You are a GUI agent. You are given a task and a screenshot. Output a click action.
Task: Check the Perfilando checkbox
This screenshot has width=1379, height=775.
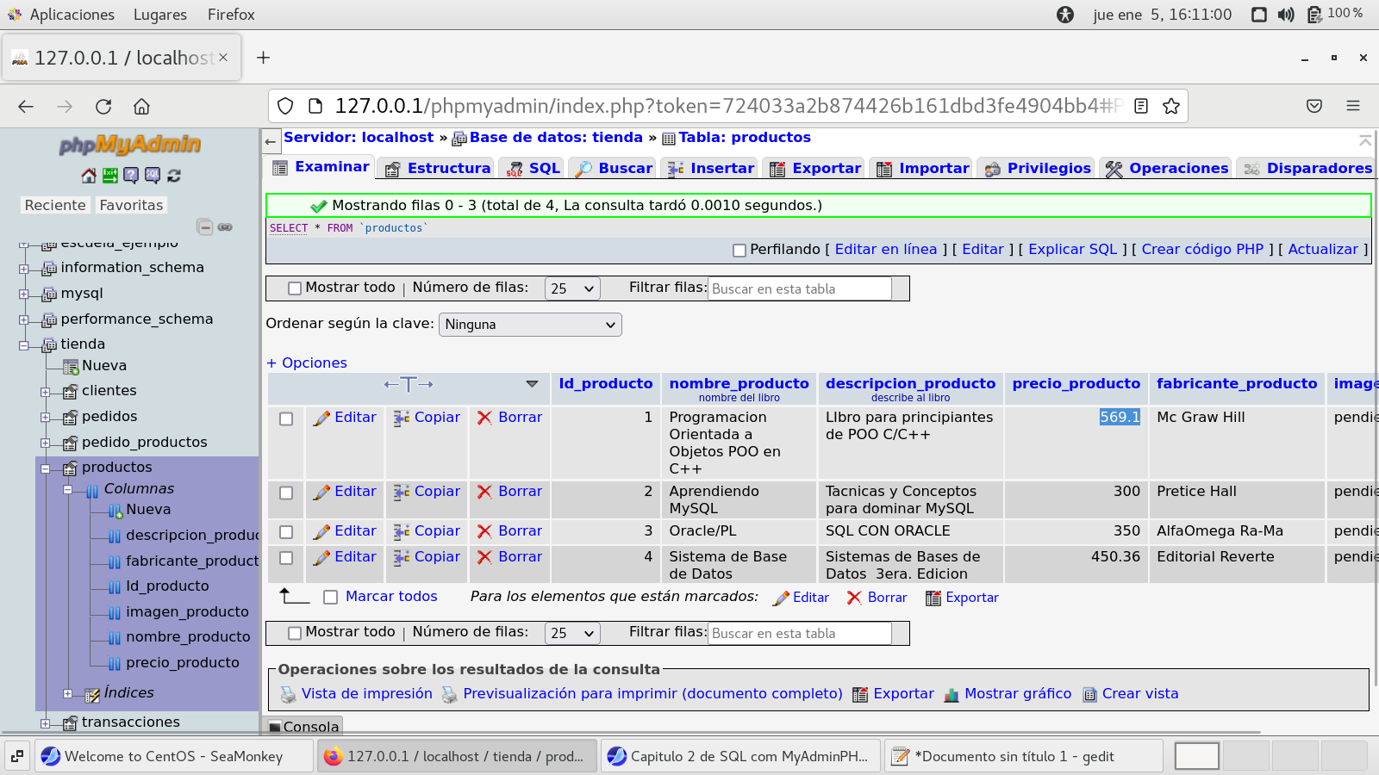(739, 251)
